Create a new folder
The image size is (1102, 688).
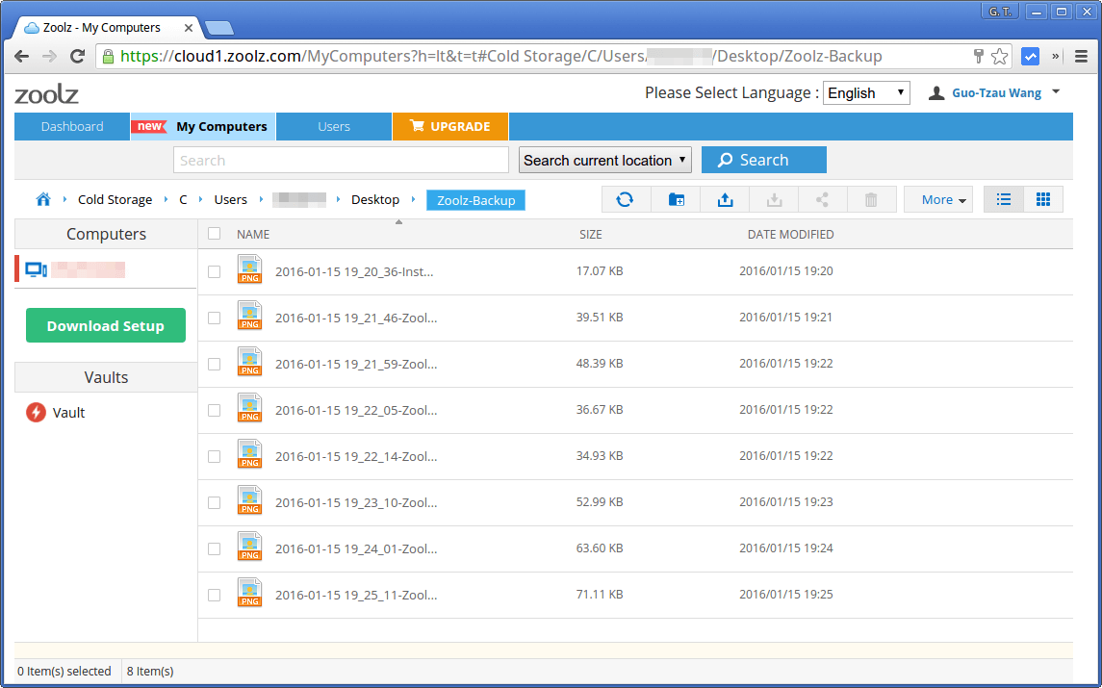coord(676,199)
